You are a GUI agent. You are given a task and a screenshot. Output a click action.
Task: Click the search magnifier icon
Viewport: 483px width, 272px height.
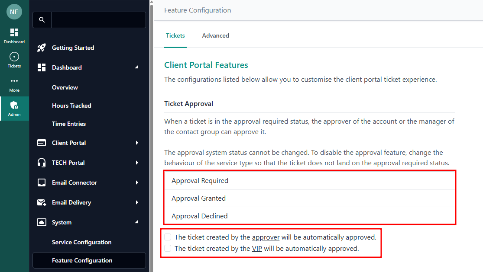pos(42,20)
